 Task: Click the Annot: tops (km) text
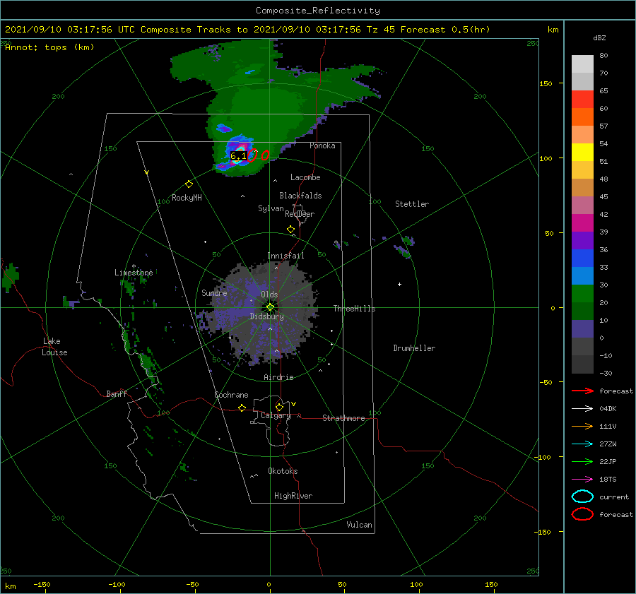tap(49, 47)
